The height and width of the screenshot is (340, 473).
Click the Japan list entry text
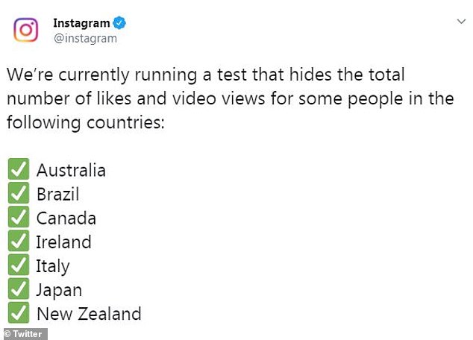pos(59,289)
